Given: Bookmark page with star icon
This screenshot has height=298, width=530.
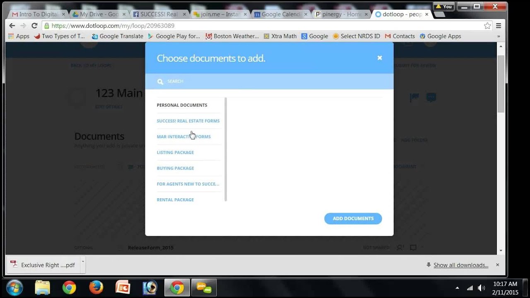Looking at the screenshot, I should pos(487,26).
